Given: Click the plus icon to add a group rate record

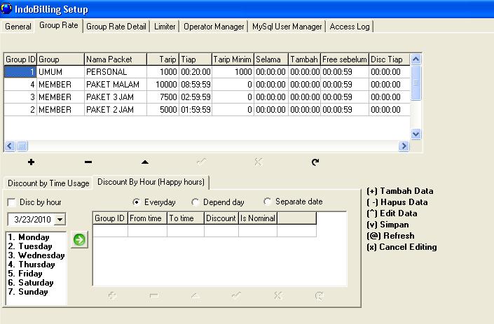Looking at the screenshot, I should point(31,162).
